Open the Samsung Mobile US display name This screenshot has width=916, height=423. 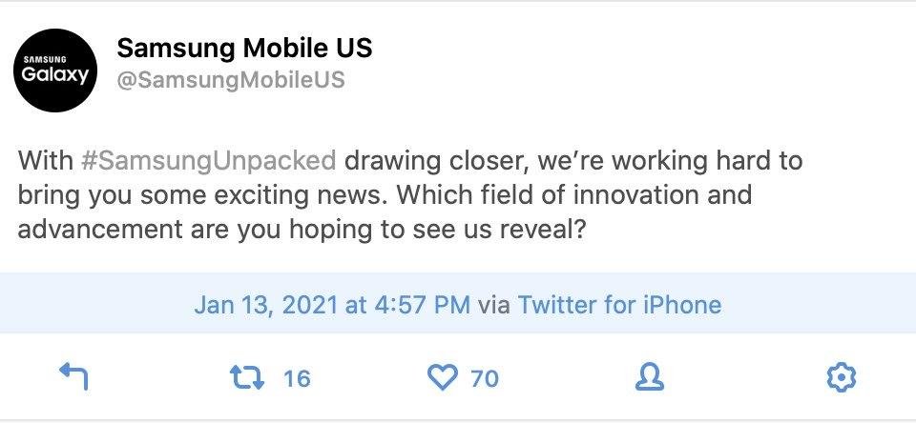point(244,48)
